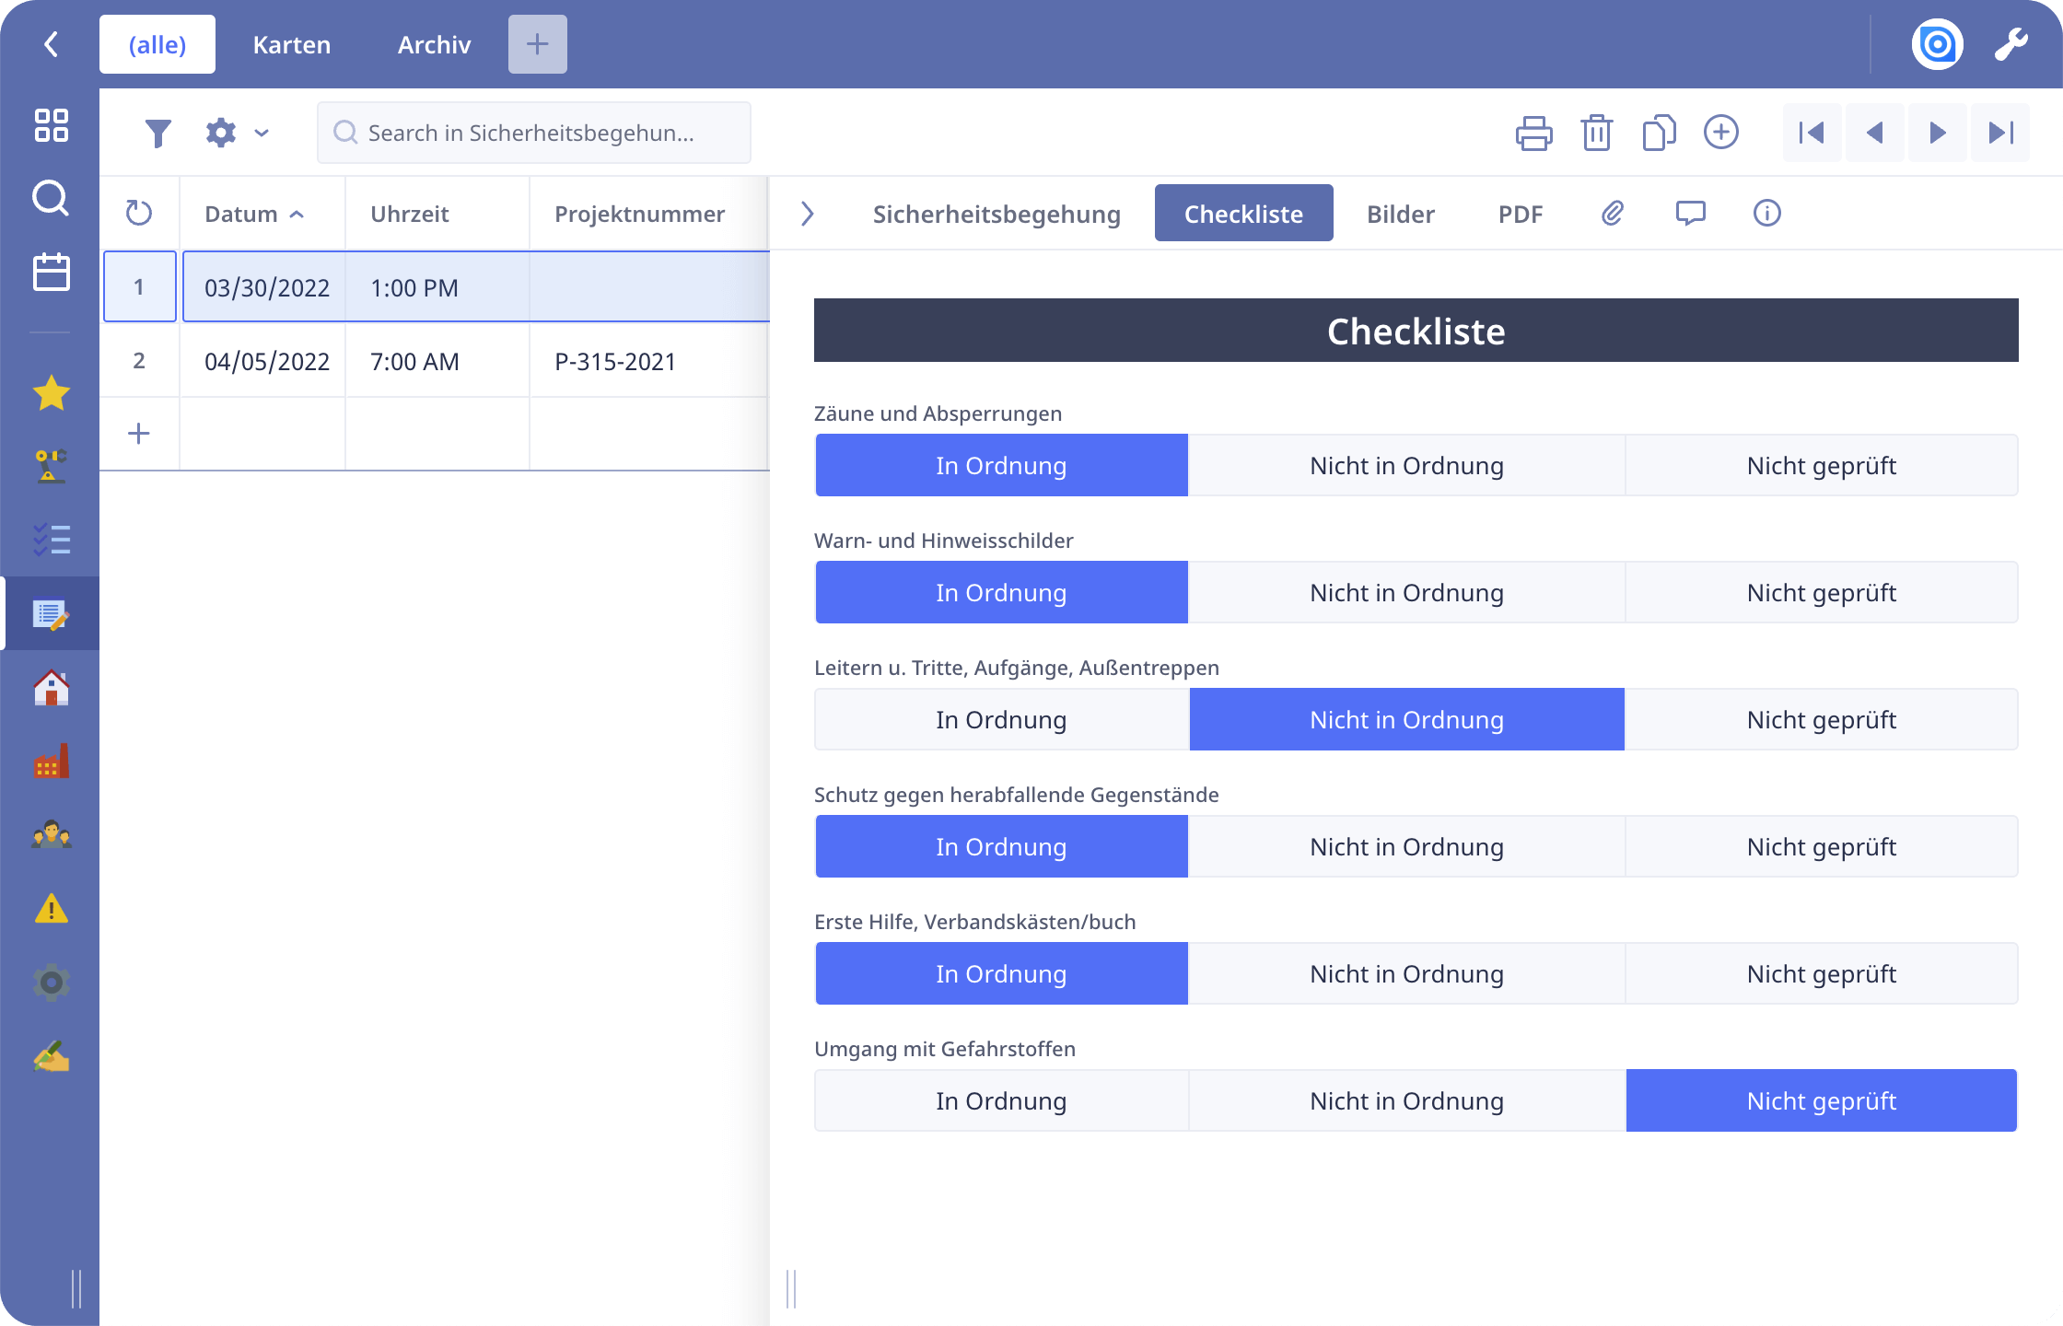Select the form-with-pencil sidebar icon

52,614
